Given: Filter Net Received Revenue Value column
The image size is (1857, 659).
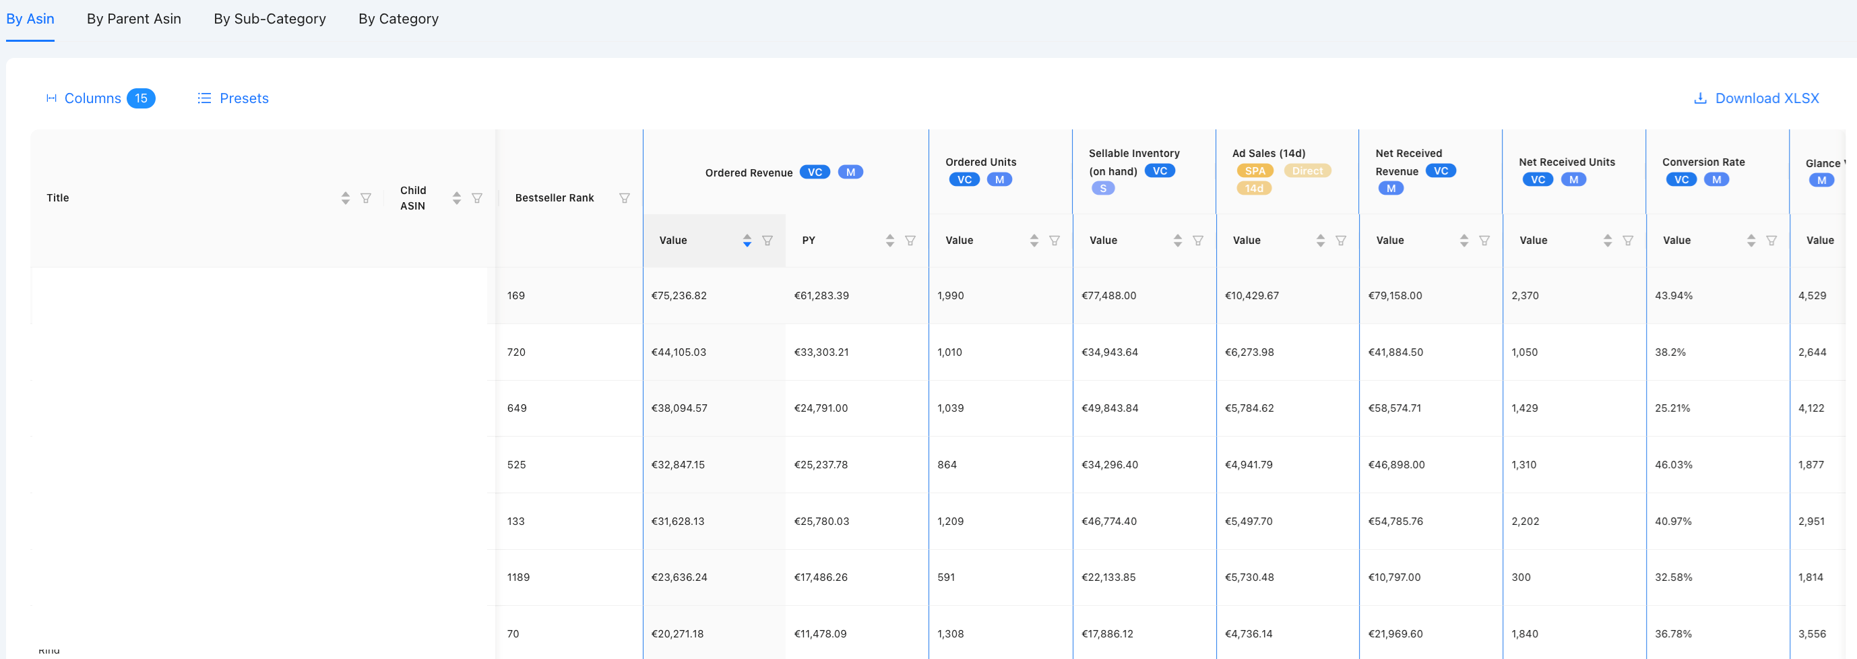Looking at the screenshot, I should [1484, 240].
